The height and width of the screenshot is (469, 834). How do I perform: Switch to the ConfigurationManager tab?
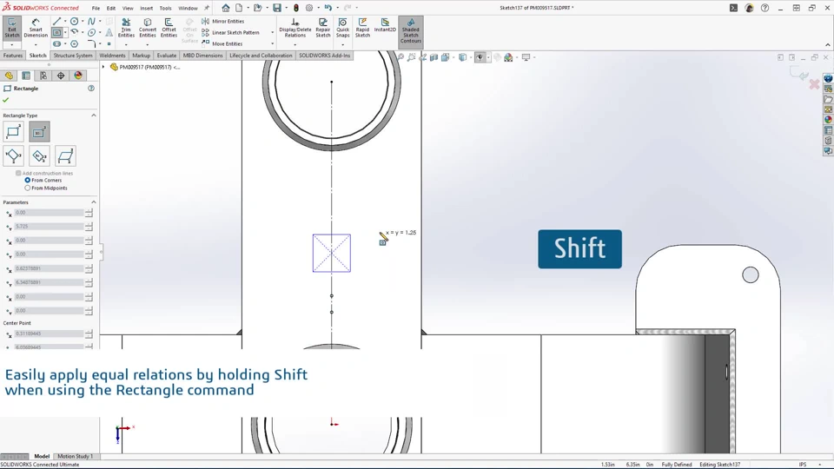point(43,76)
